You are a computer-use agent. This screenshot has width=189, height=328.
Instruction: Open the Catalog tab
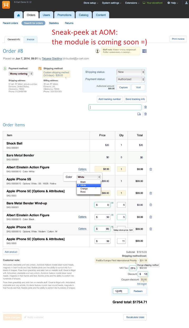(84, 15)
